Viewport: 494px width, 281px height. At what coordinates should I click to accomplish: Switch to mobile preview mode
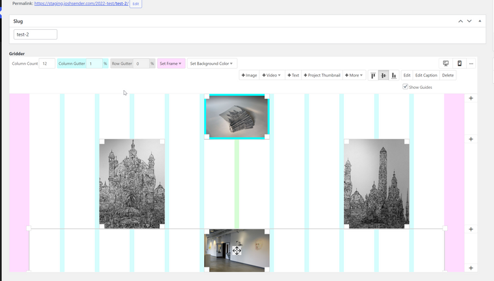460,64
